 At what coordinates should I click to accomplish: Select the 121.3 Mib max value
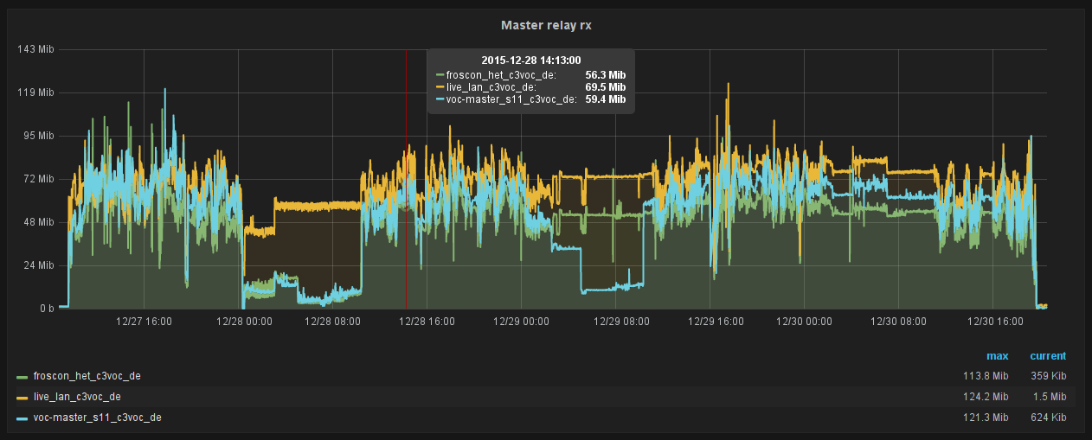988,418
